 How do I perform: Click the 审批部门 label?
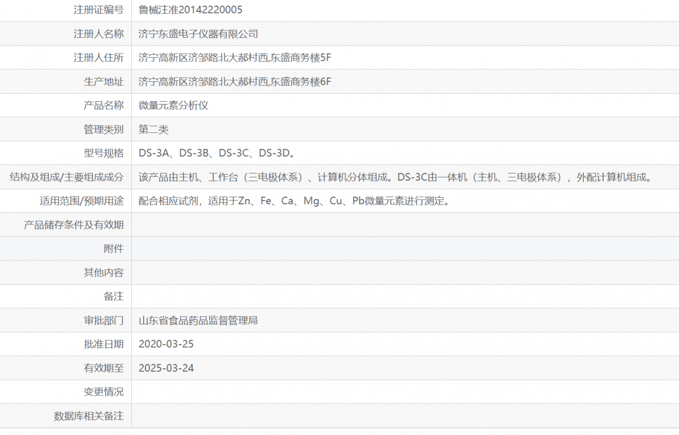[x=104, y=320]
